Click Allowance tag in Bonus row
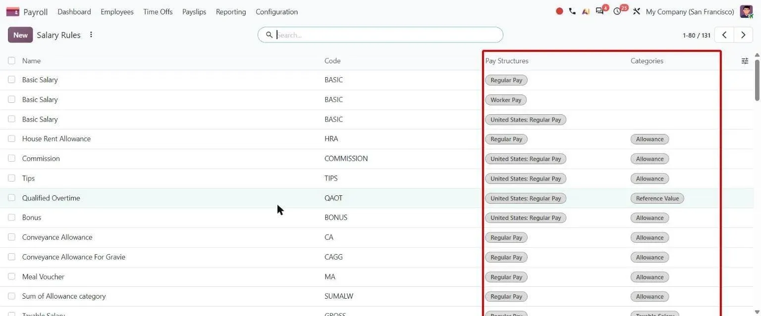 point(650,218)
